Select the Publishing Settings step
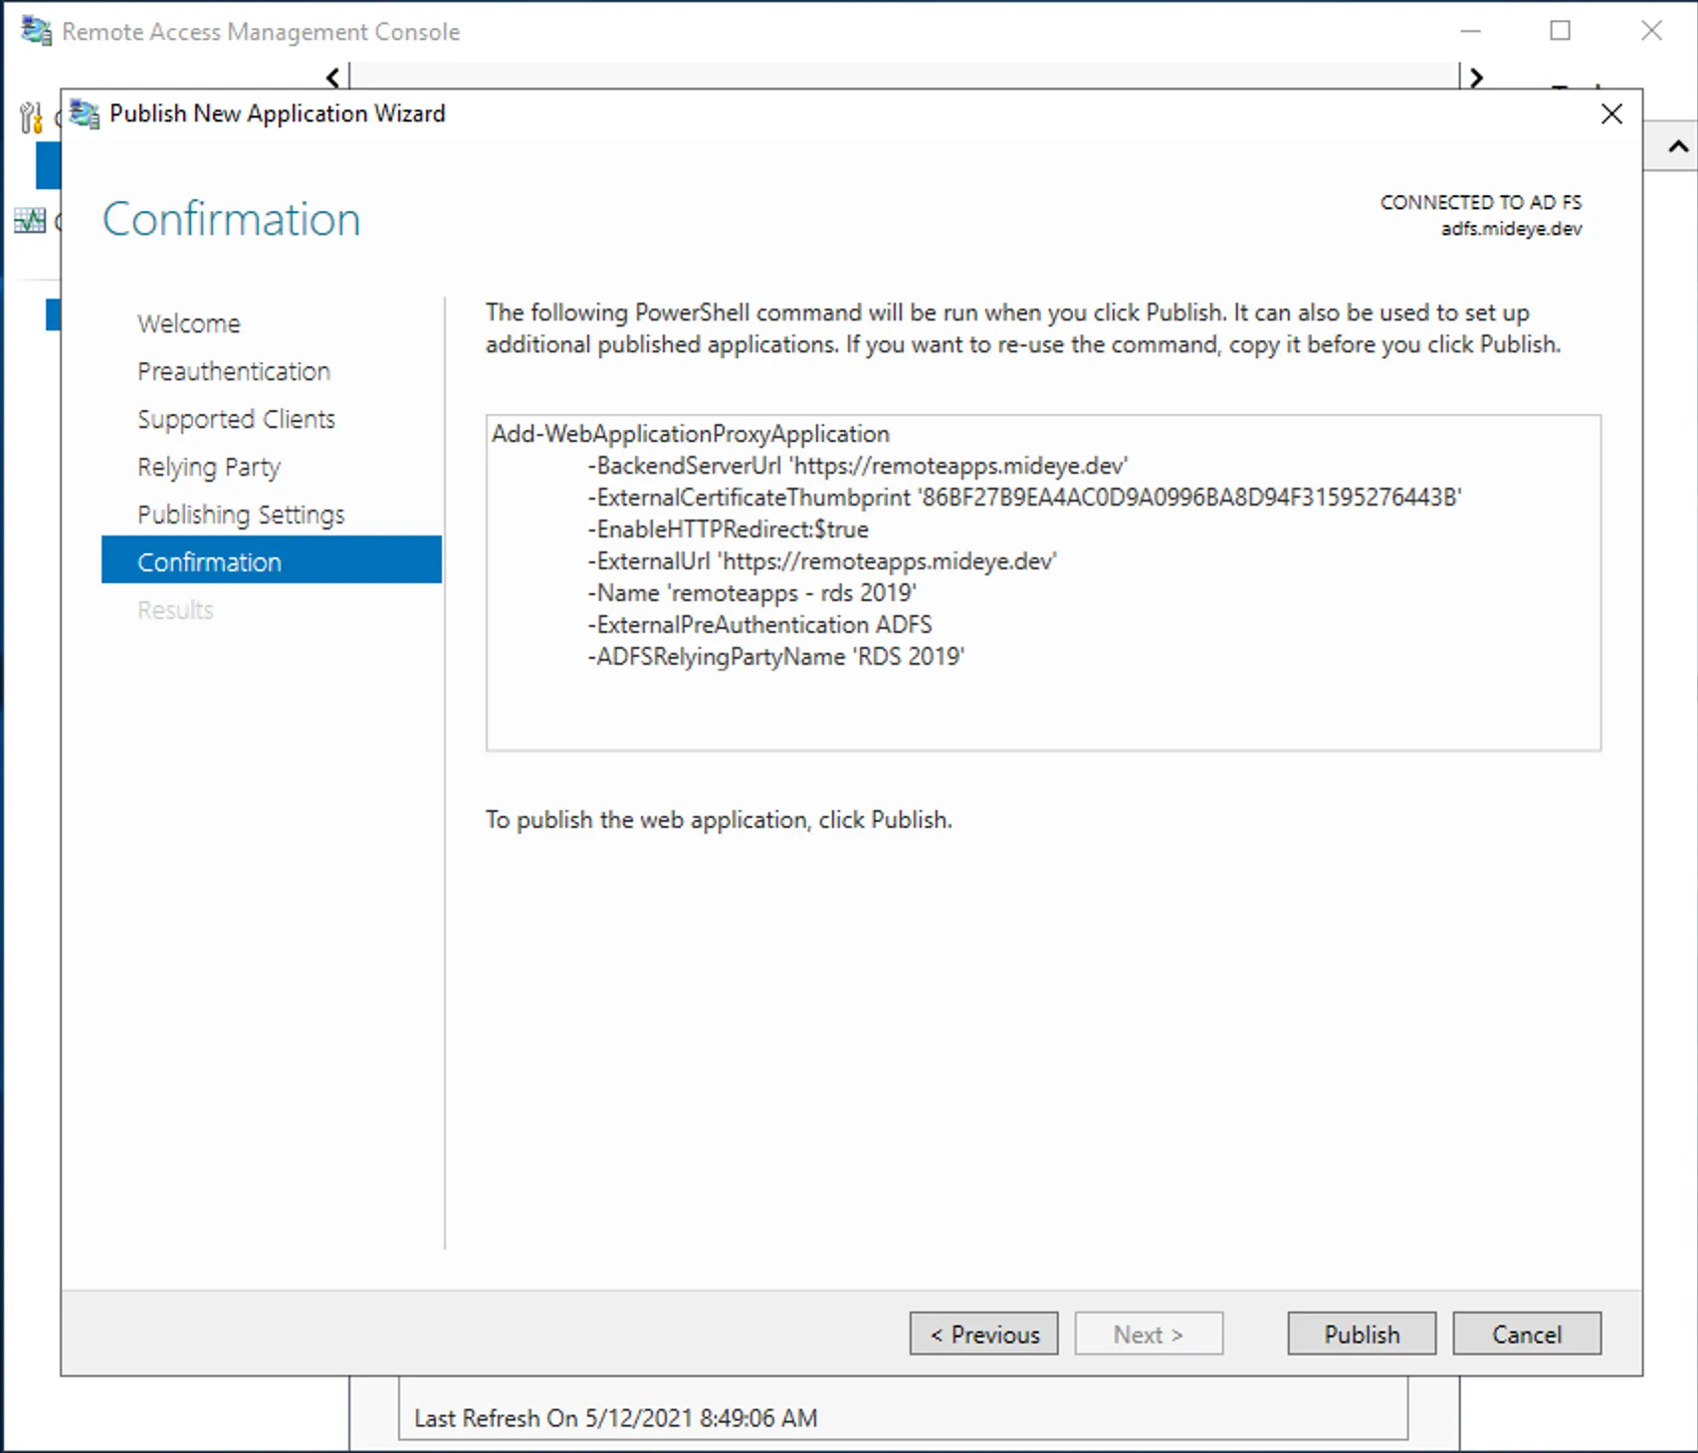Viewport: 1698px width, 1453px height. pos(241,514)
